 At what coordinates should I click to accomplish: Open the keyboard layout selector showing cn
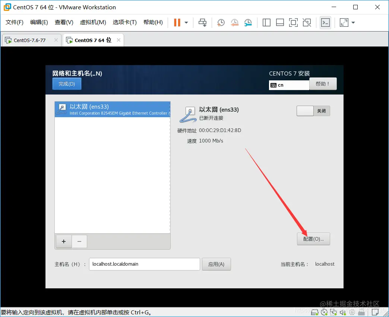click(x=289, y=85)
